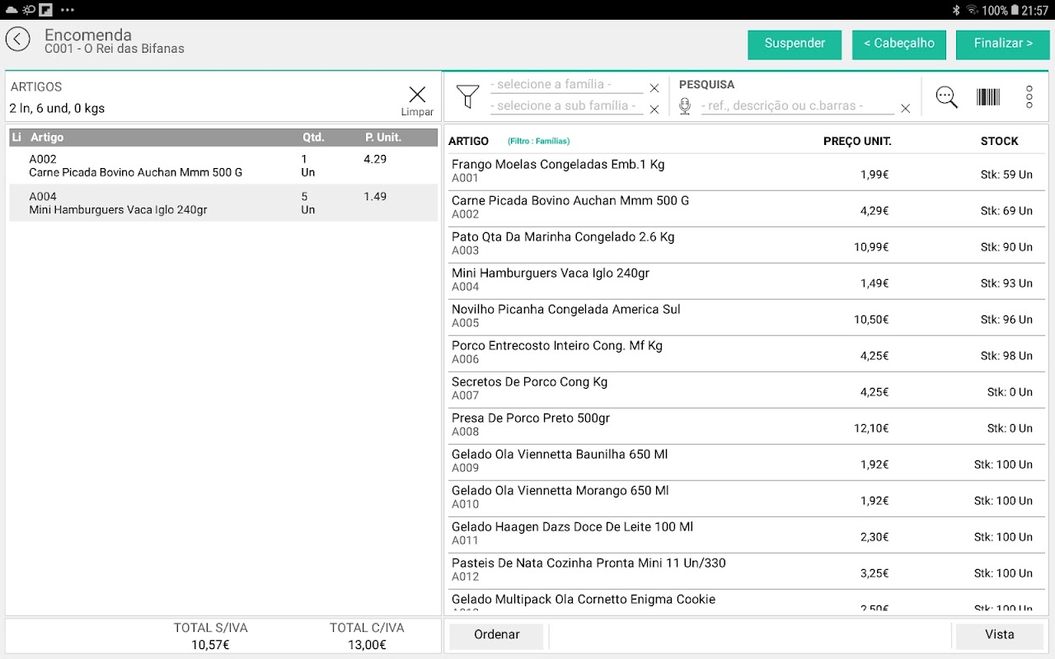Viewport: 1055px width, 659px height.
Task: Go back using the circled arrow icon
Action: [17, 39]
